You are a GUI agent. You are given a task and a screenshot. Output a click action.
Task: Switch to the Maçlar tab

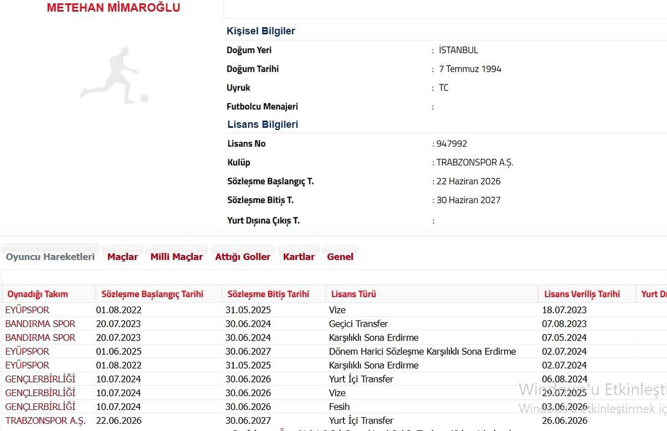pos(122,257)
